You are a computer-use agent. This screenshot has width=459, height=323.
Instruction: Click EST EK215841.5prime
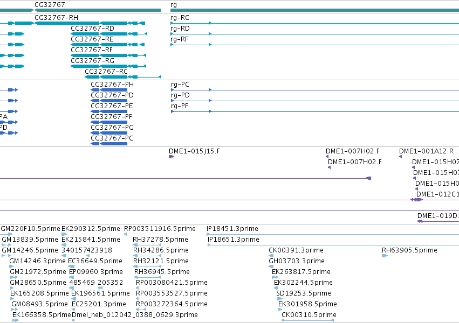click(91, 240)
